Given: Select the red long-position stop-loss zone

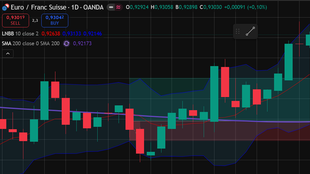Looking at the screenshot, I should pyautogui.click(x=219, y=131).
